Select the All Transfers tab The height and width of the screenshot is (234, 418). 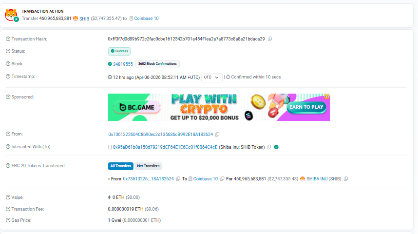pyautogui.click(x=121, y=166)
